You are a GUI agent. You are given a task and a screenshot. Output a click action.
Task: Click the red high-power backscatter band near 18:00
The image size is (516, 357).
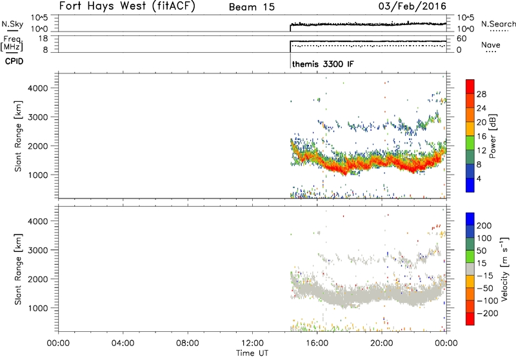click(349, 166)
